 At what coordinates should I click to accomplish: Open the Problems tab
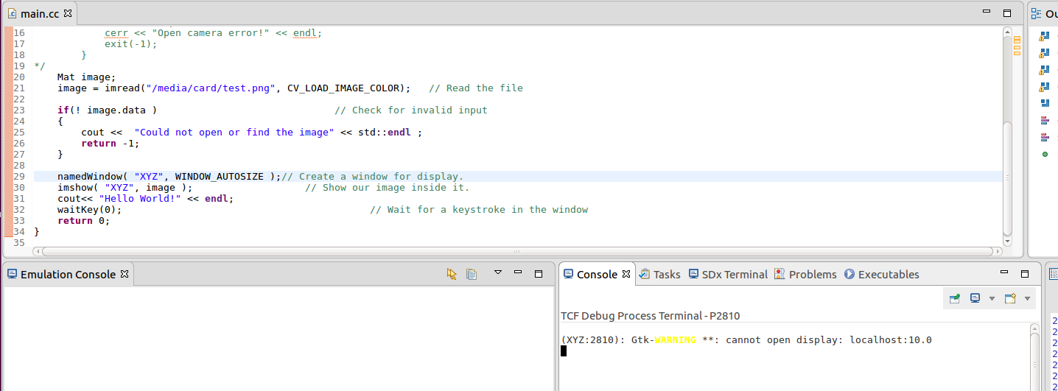point(805,274)
